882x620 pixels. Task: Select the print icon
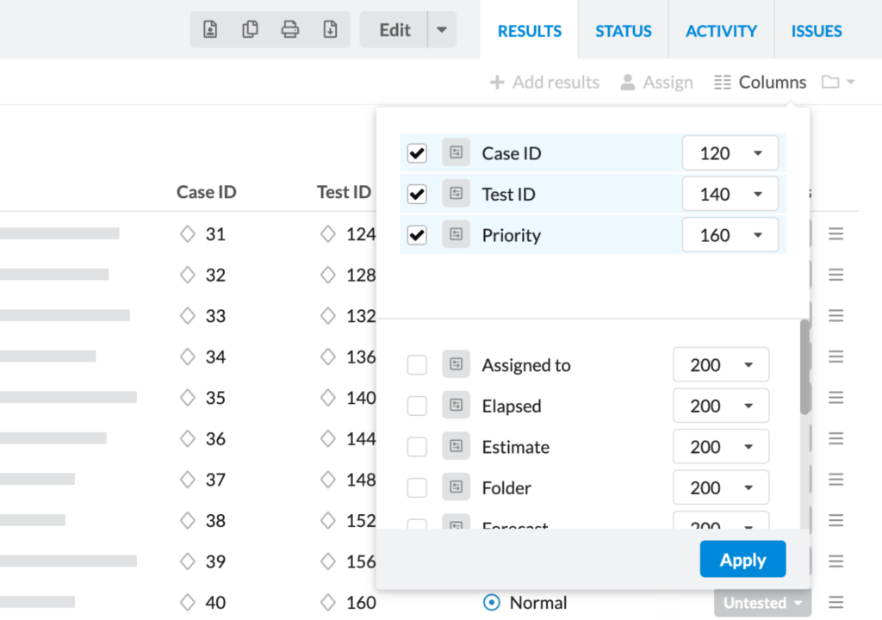coord(290,28)
